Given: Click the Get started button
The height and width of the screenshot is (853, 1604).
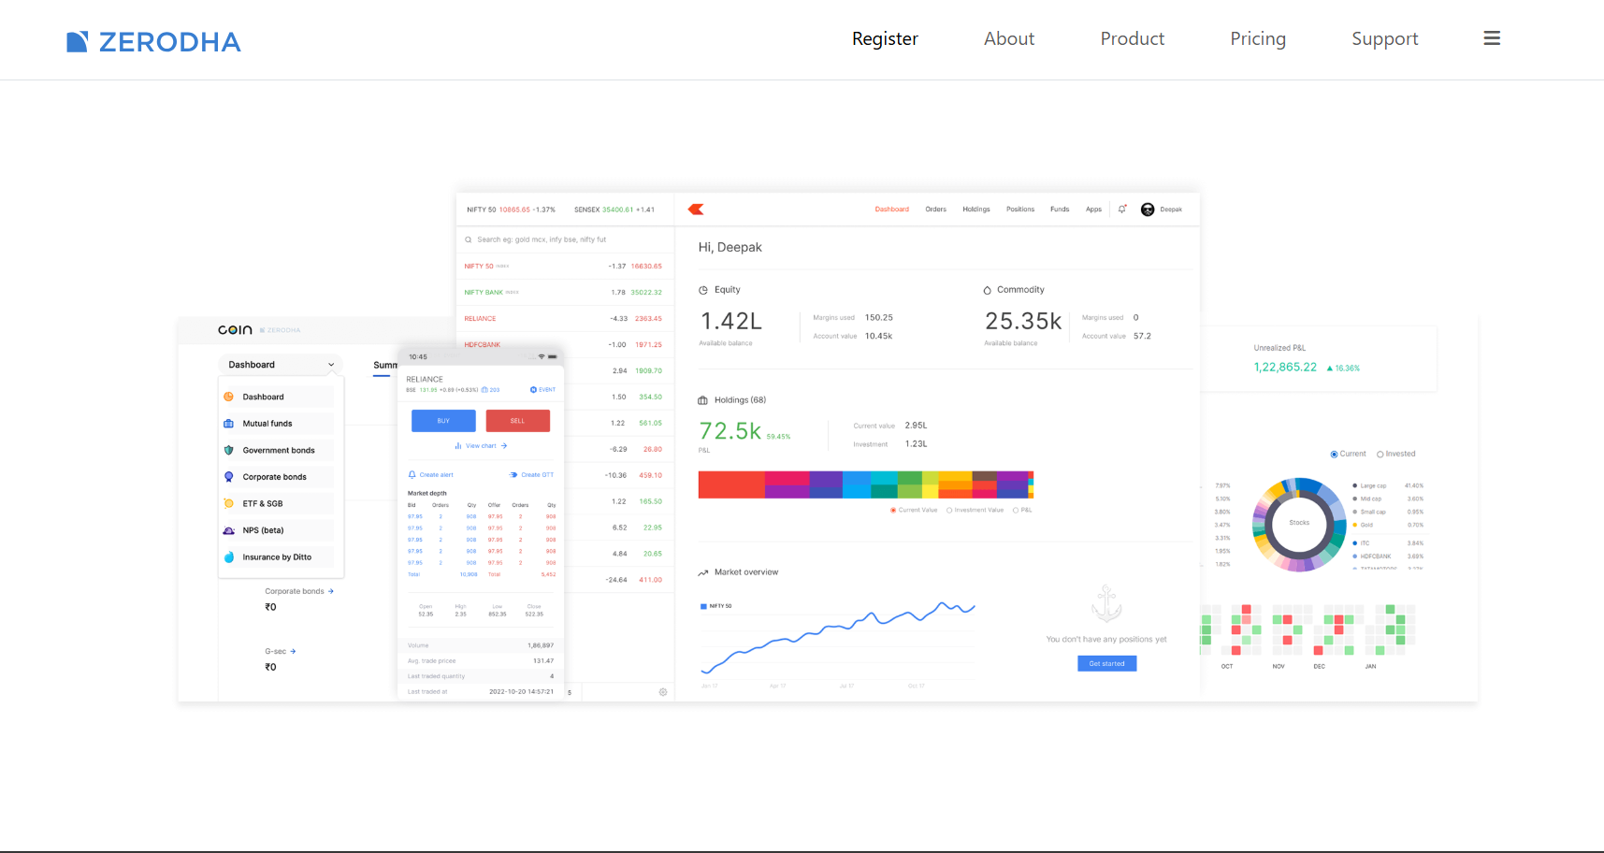Looking at the screenshot, I should 1106,663.
